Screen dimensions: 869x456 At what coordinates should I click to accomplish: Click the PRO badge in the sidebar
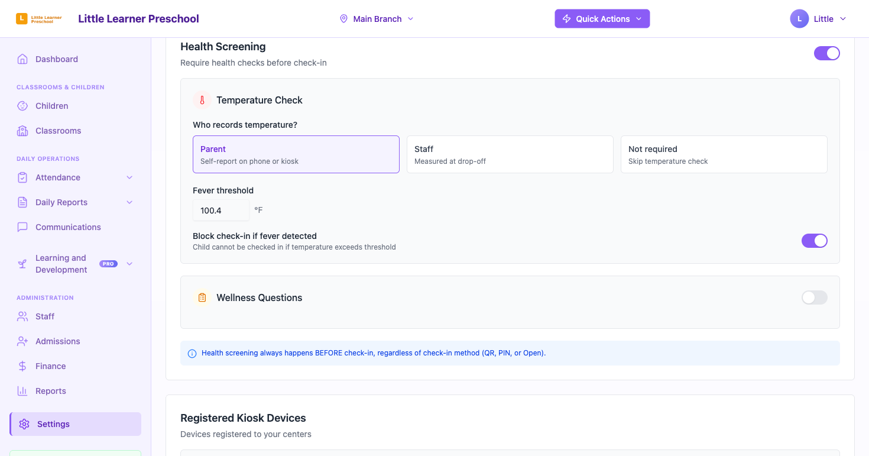108,264
